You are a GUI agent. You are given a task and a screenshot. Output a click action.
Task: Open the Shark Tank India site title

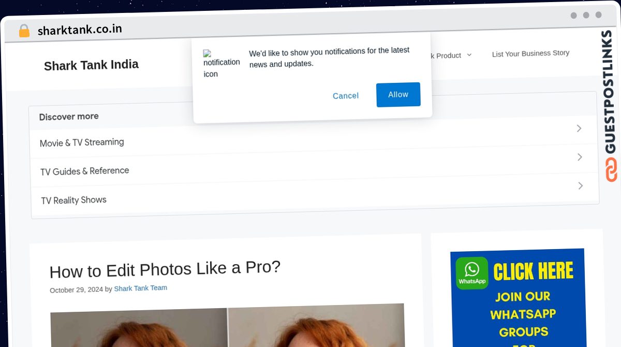point(91,65)
